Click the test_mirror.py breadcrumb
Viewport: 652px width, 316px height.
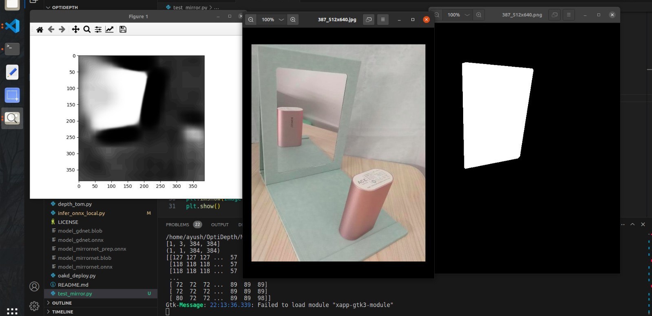click(190, 7)
